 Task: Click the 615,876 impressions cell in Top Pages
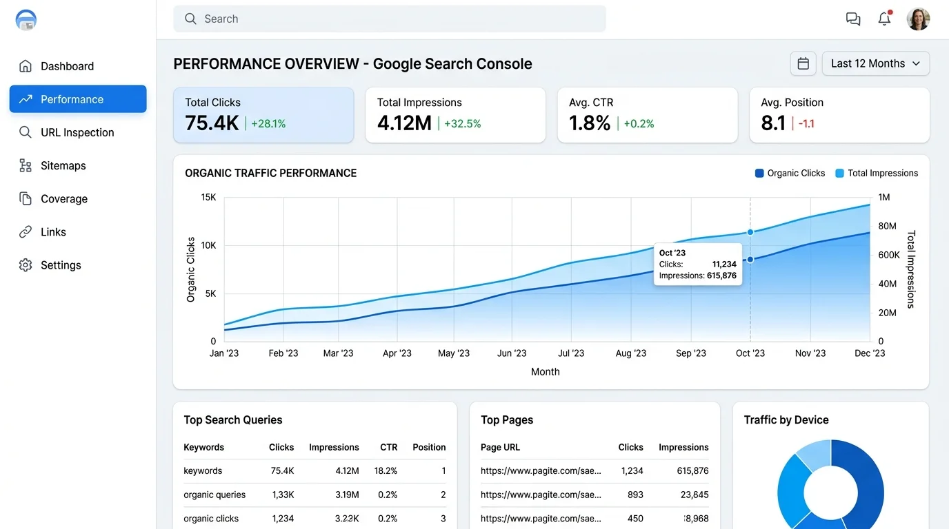(692, 471)
